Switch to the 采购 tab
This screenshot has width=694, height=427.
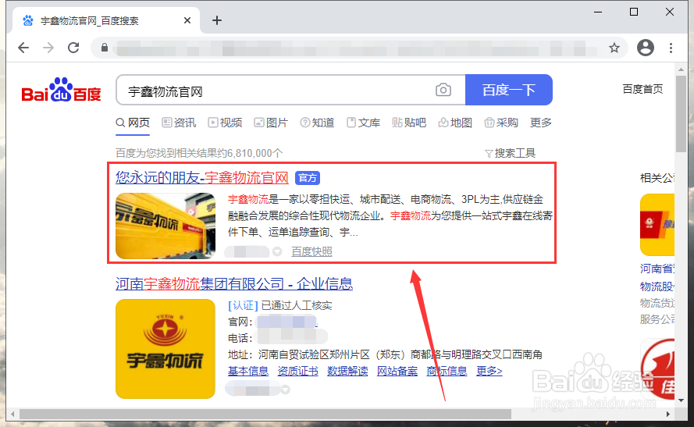pyautogui.click(x=501, y=123)
